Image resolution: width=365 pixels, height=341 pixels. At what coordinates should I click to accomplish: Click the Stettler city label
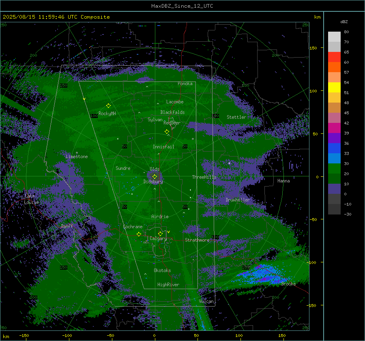(236, 117)
